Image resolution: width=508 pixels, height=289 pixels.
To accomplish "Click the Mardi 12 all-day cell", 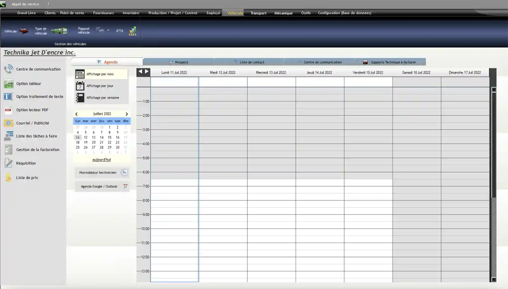I will click(x=223, y=82).
